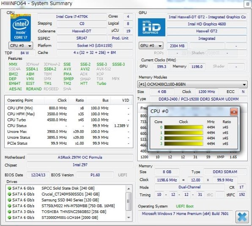Click the Core 3 clock bar
Image resolution: width=252 pixels, height=226 pixels.
coord(184,144)
